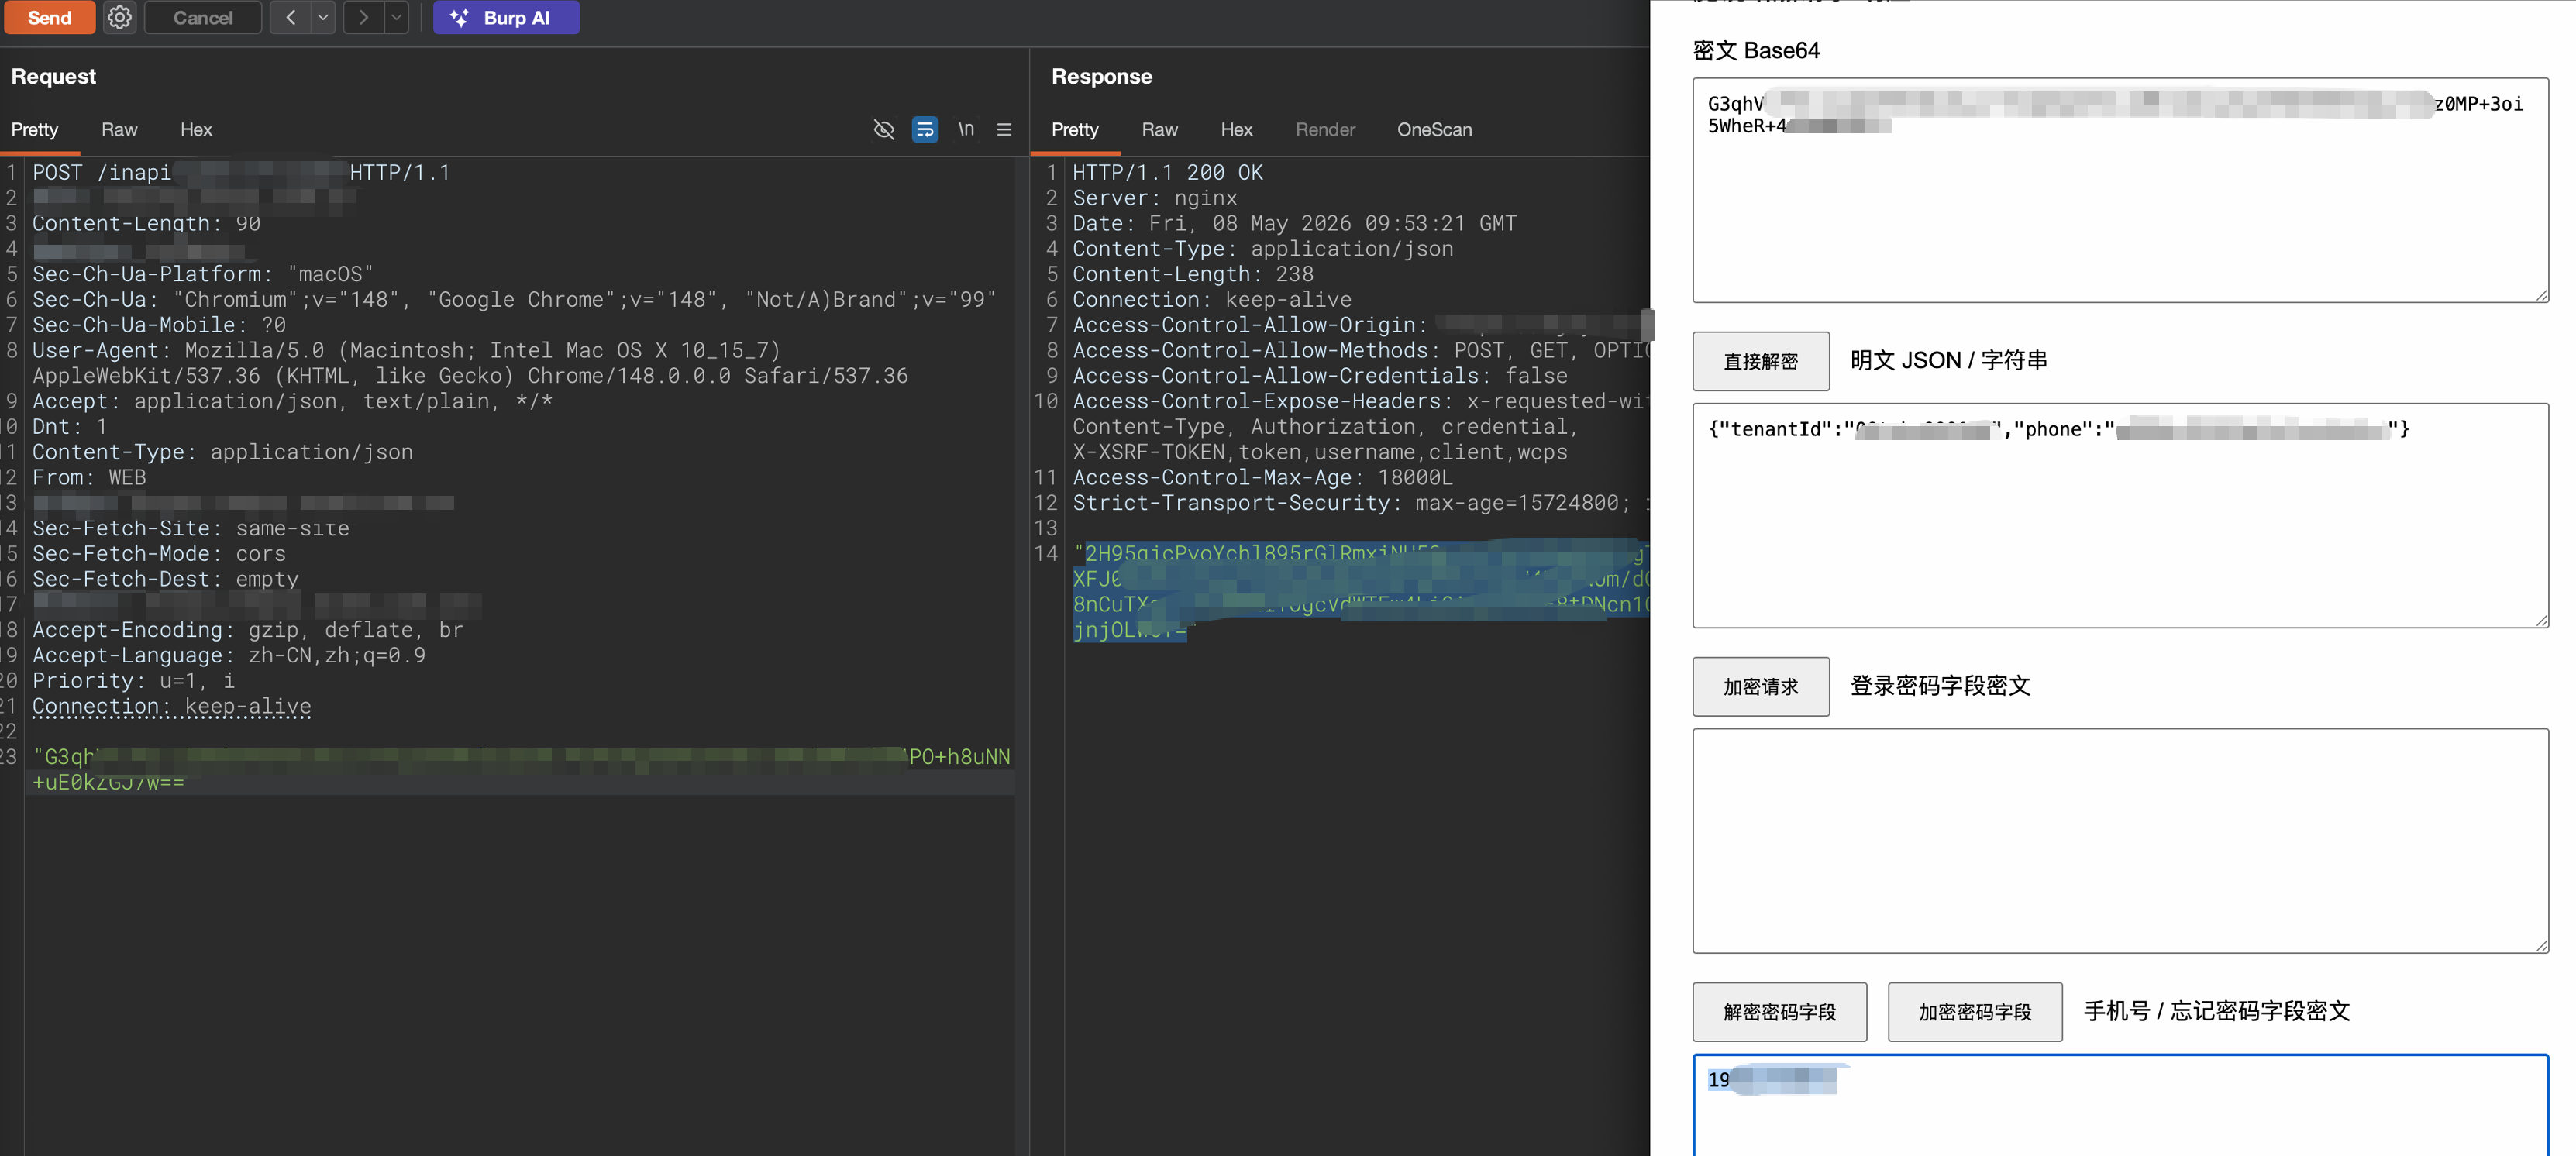This screenshot has width=2576, height=1156.
Task: Click the Sec-Ch-Ua-Platform "macOS" header
Action: (x=203, y=274)
